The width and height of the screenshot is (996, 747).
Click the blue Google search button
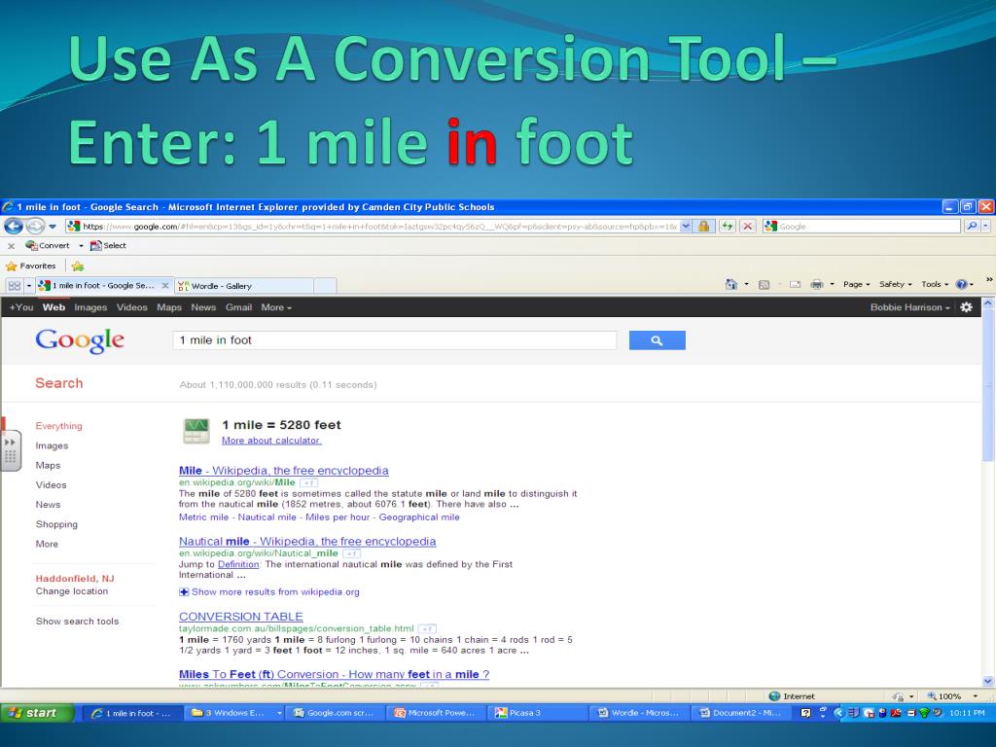(x=657, y=340)
